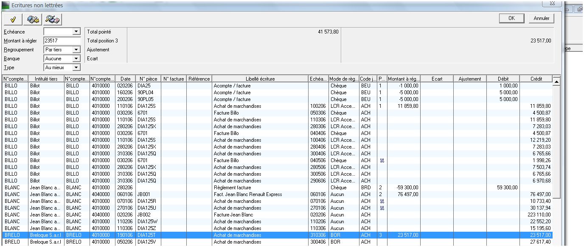Click the Ecritures non lettrées window icon
The width and height of the screenshot is (584, 247).
tap(6, 5)
